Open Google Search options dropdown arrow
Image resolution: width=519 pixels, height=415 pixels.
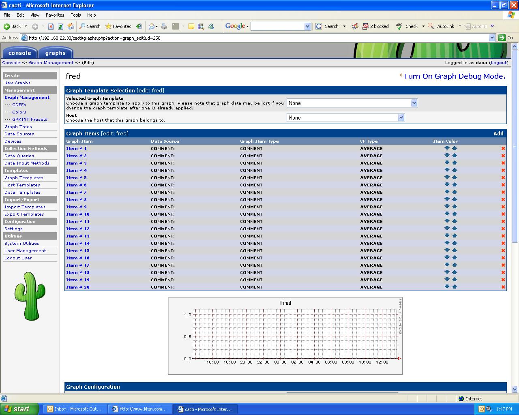[x=344, y=26]
